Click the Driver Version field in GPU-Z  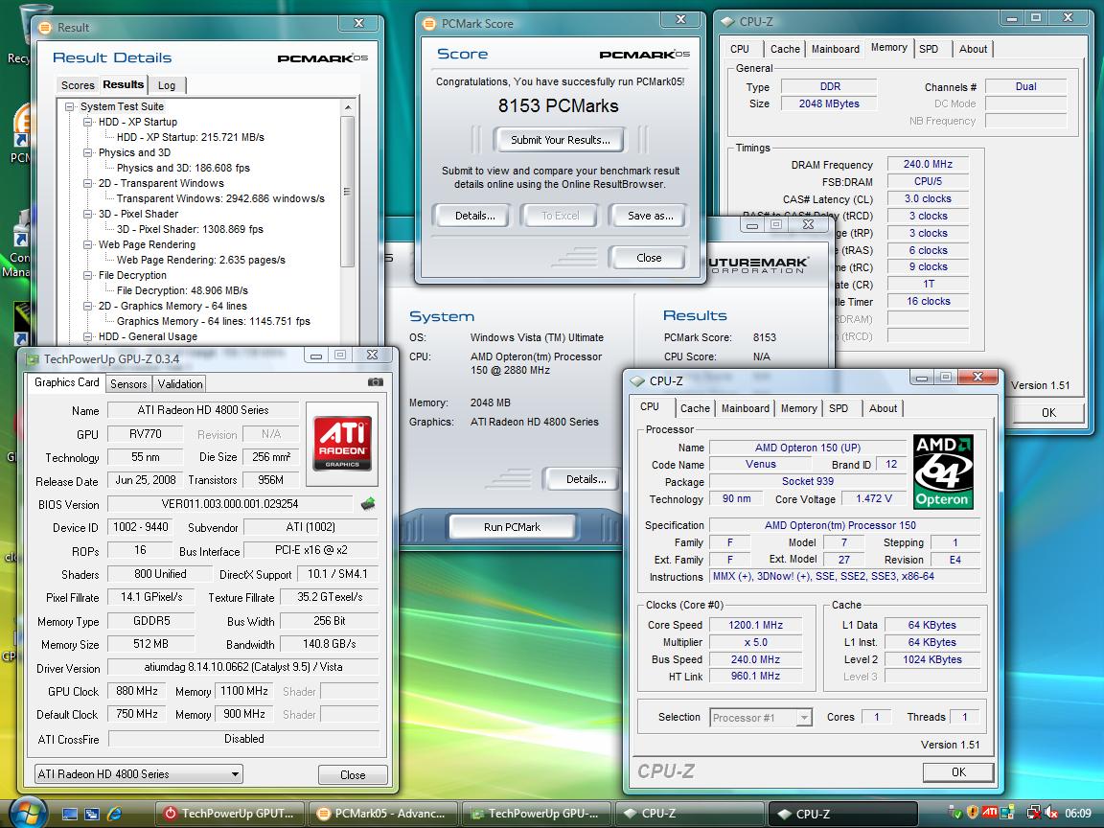[243, 667]
